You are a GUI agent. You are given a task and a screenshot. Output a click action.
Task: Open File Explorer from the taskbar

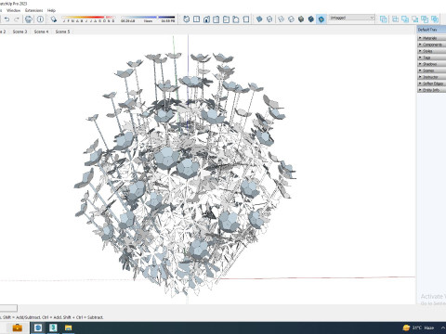click(69, 328)
